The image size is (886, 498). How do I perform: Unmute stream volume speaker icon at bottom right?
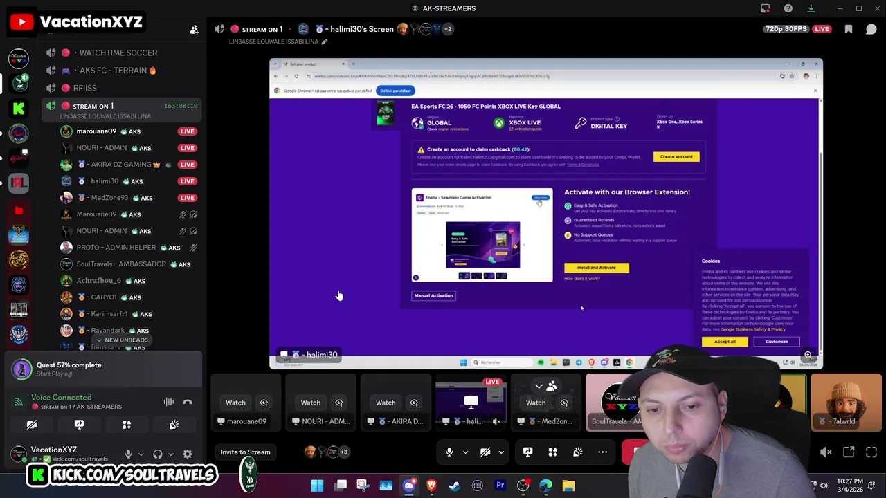826,452
